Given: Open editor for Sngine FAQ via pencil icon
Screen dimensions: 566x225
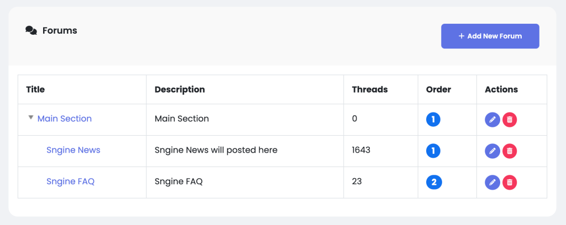Looking at the screenshot, I should [x=492, y=183].
